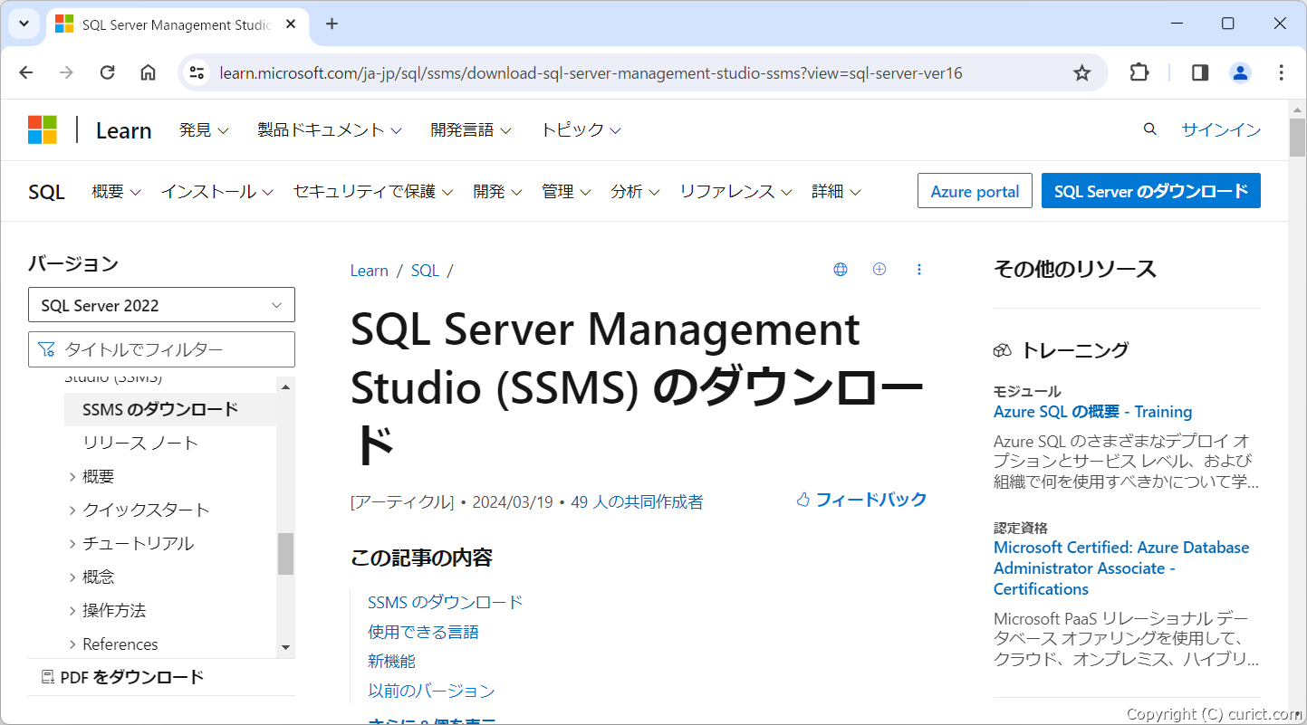Open Azure Database Administrator Associate certification link

click(1121, 568)
